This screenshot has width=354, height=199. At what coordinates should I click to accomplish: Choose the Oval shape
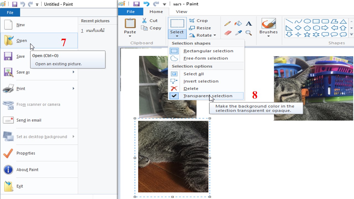point(307,21)
